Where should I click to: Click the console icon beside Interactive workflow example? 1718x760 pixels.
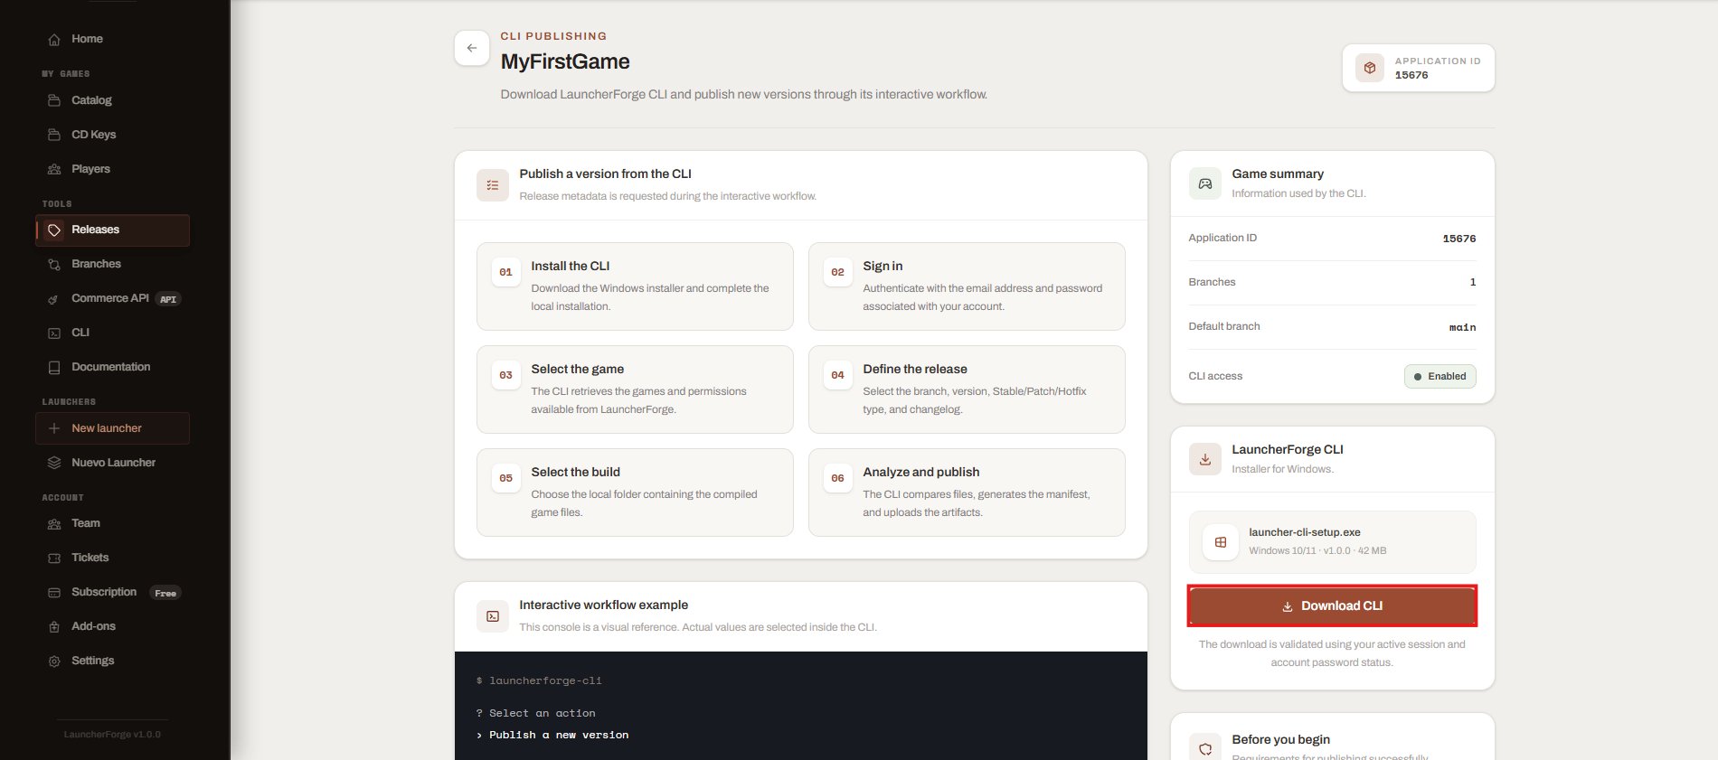coord(493,616)
